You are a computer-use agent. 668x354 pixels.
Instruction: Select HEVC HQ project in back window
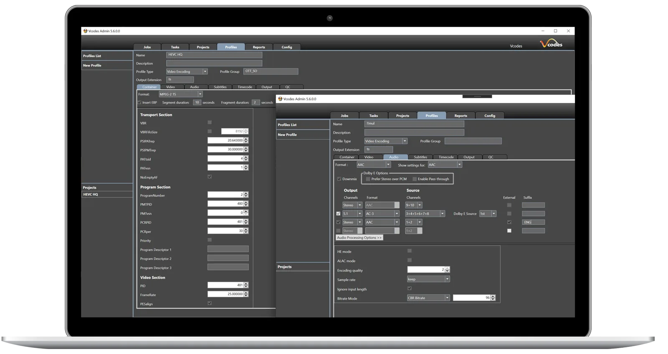coord(107,195)
